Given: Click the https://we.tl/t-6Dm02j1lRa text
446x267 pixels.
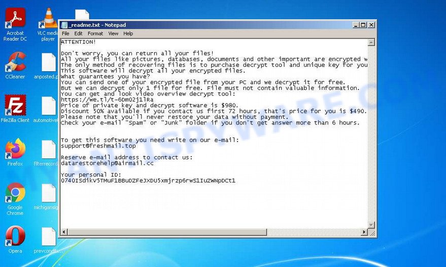Looking at the screenshot, I should [107, 100].
